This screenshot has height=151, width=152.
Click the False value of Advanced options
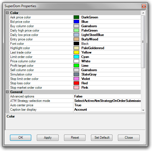tap(78, 96)
